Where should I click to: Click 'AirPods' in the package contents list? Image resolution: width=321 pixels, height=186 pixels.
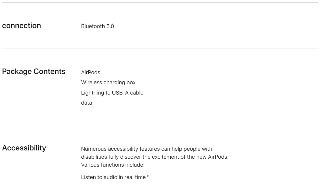coord(90,72)
